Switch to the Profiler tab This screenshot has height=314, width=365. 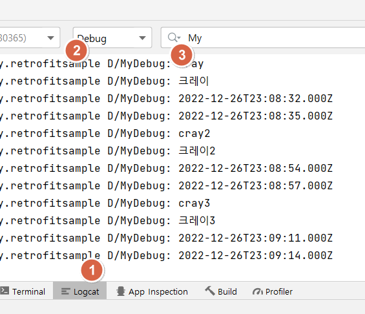point(273,291)
